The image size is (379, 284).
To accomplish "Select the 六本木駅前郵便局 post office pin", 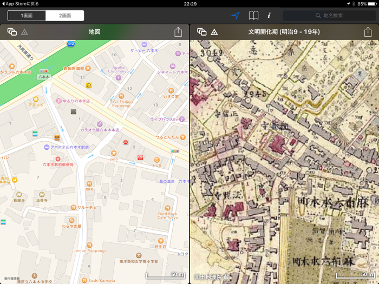I will coord(58,159).
